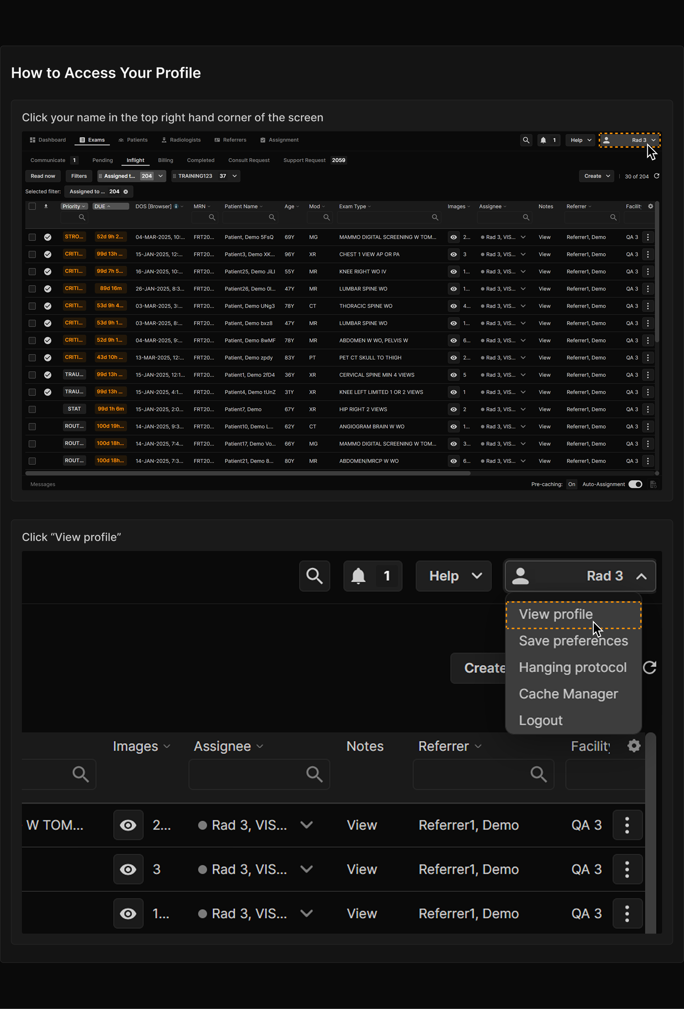Open the Dashboard tab in the top navigation
This screenshot has height=1009, width=684.
(x=48, y=140)
